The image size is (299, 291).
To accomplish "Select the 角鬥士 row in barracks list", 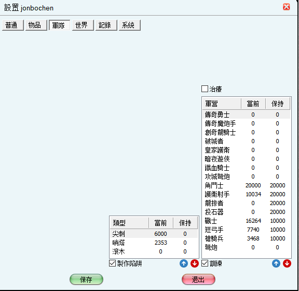I will (x=246, y=185).
